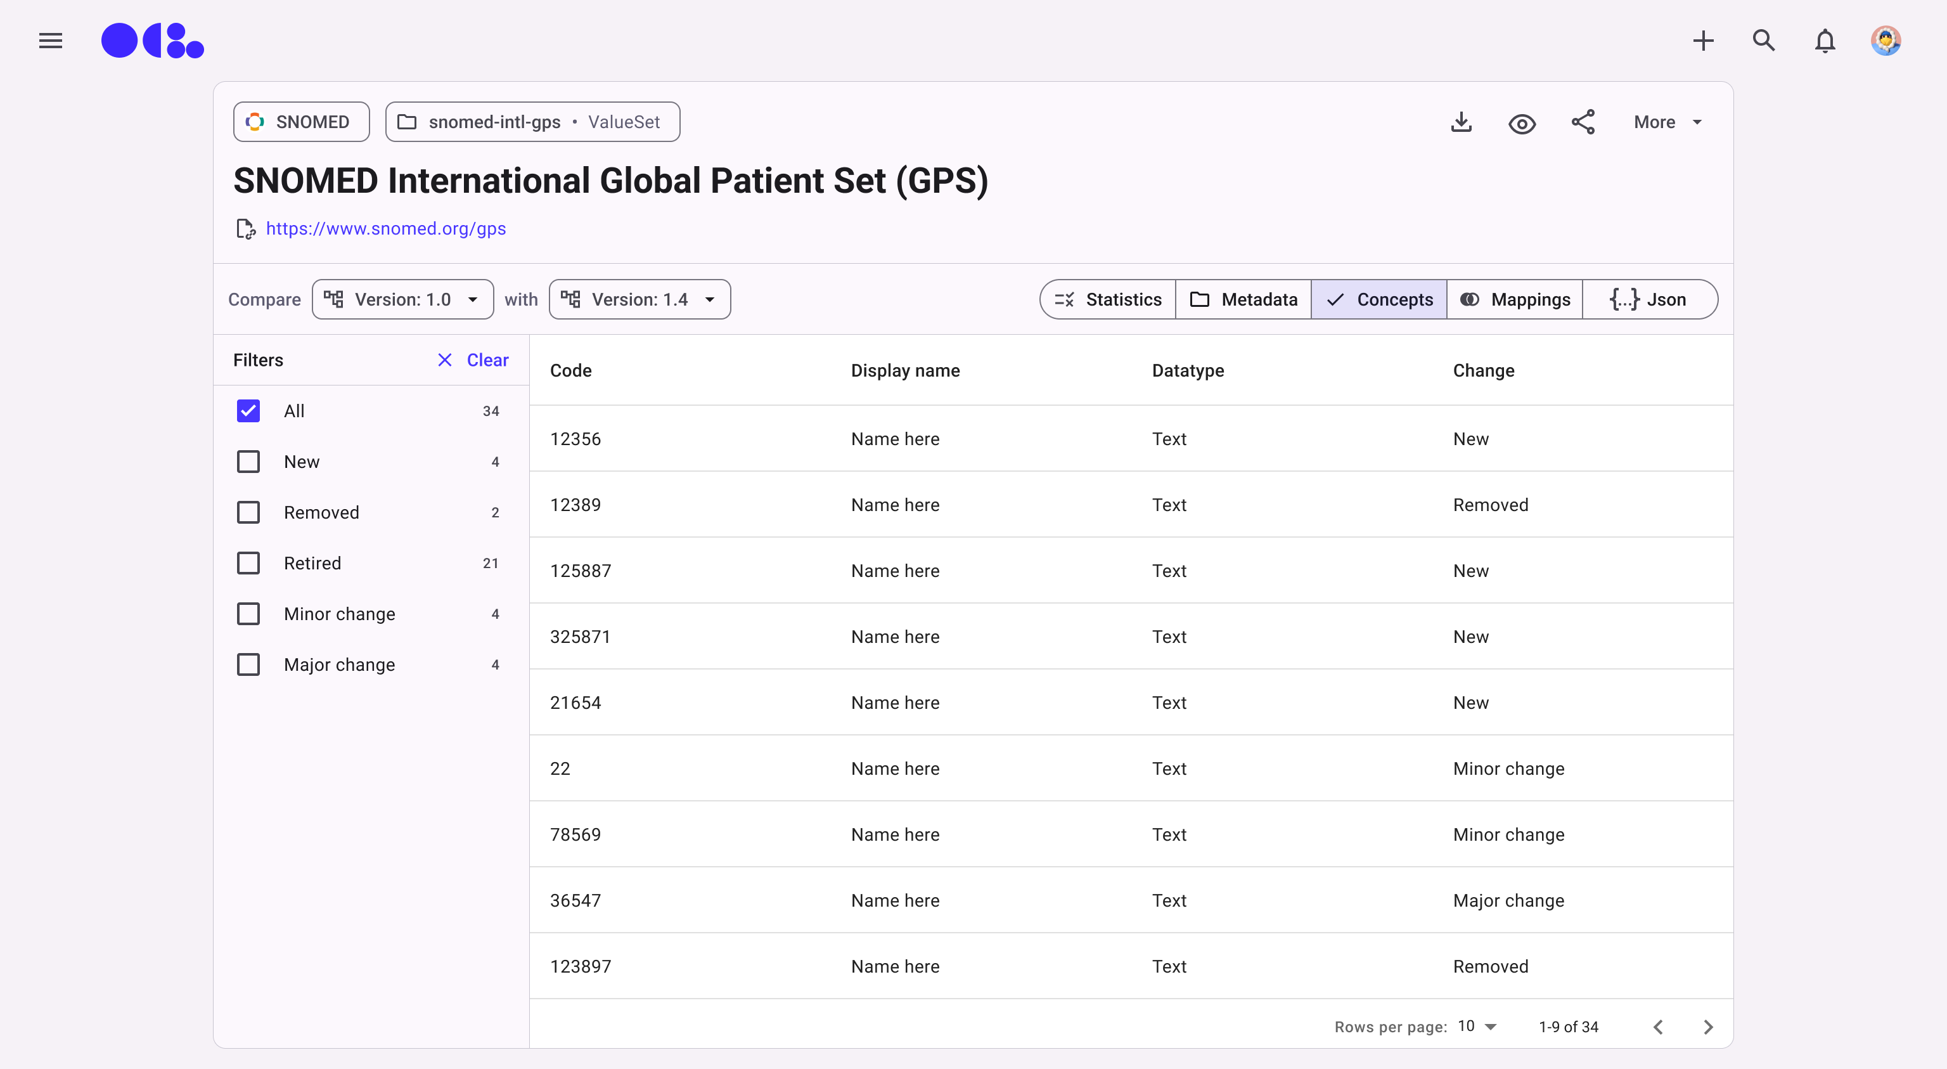Expand the More menu
The height and width of the screenshot is (1069, 1947).
[1667, 122]
